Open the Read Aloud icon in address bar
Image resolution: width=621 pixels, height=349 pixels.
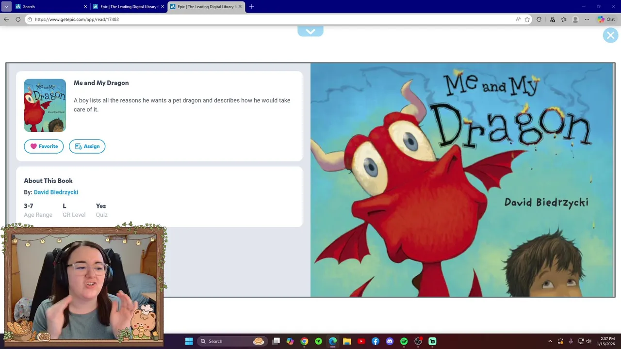(518, 19)
